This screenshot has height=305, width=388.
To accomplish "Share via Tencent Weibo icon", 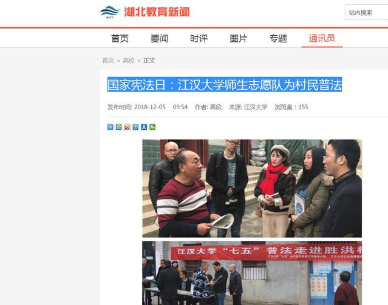I will [x=135, y=127].
